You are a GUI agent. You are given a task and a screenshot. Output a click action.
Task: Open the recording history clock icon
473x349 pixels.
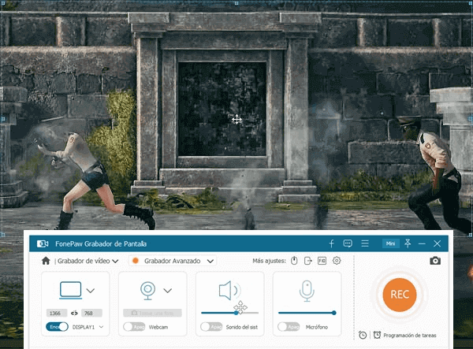tap(363, 335)
